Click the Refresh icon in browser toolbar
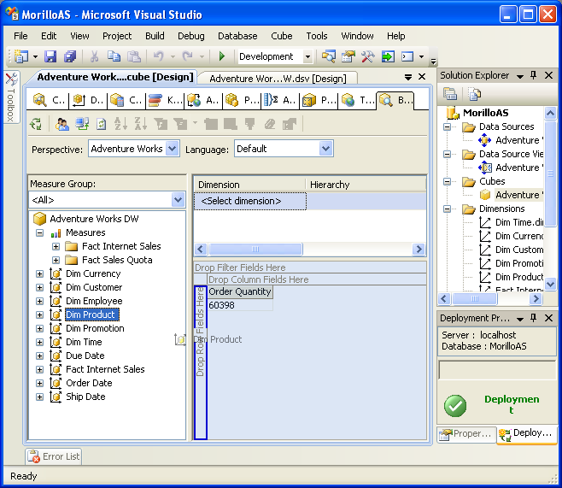 (x=102, y=124)
